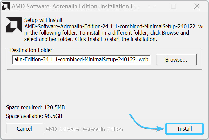Cancel the AMD Software setup
Viewport: 209px width, 140px height.
pyautogui.click(x=24, y=129)
